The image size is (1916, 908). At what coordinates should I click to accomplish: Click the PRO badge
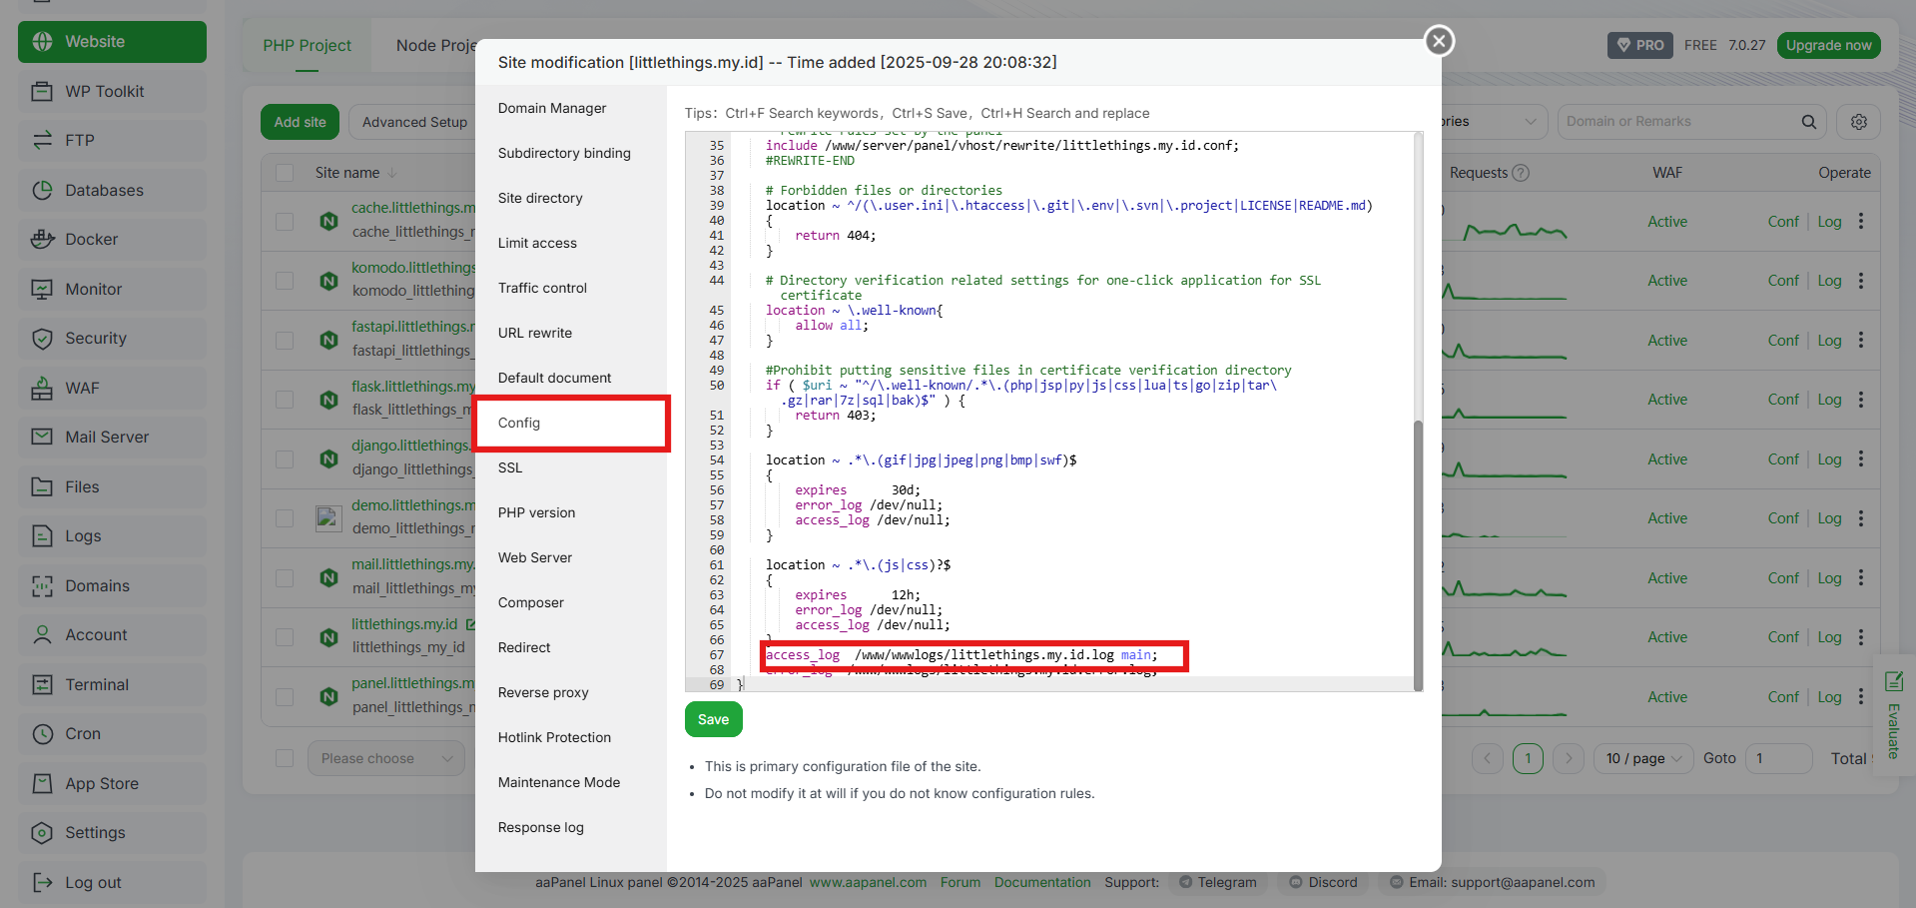[x=1640, y=45]
